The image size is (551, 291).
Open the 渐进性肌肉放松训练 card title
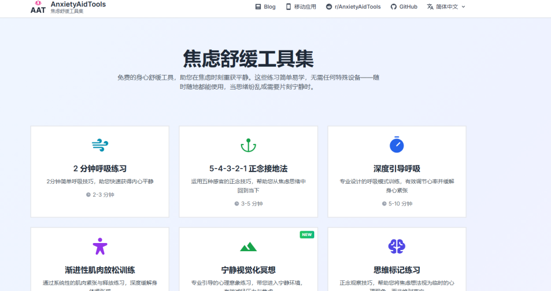(100, 270)
